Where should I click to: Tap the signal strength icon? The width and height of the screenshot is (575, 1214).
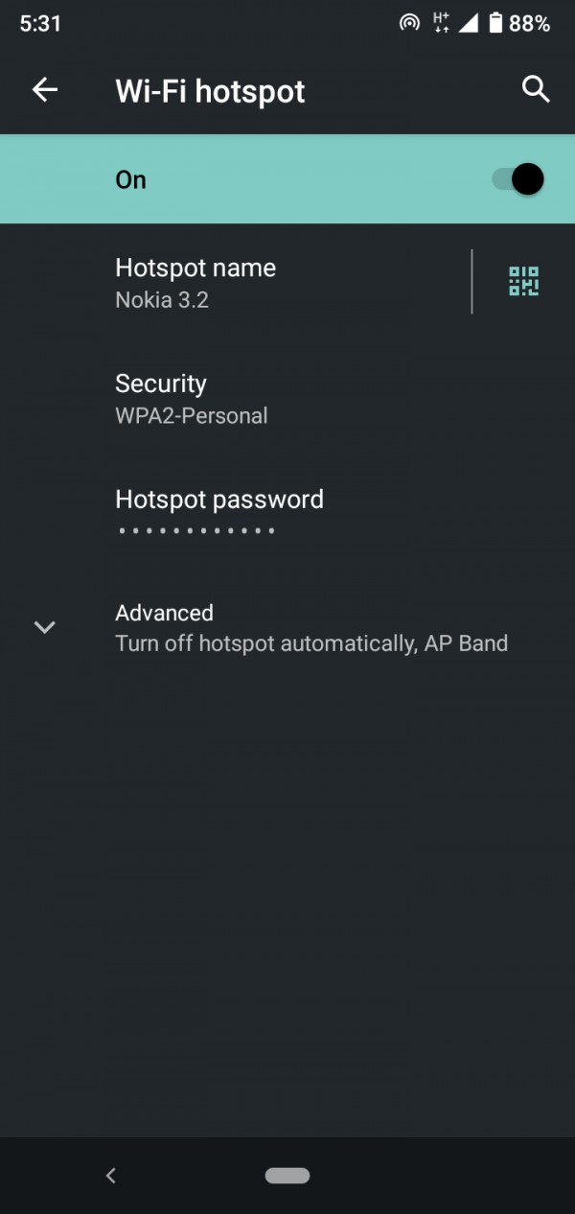click(468, 23)
